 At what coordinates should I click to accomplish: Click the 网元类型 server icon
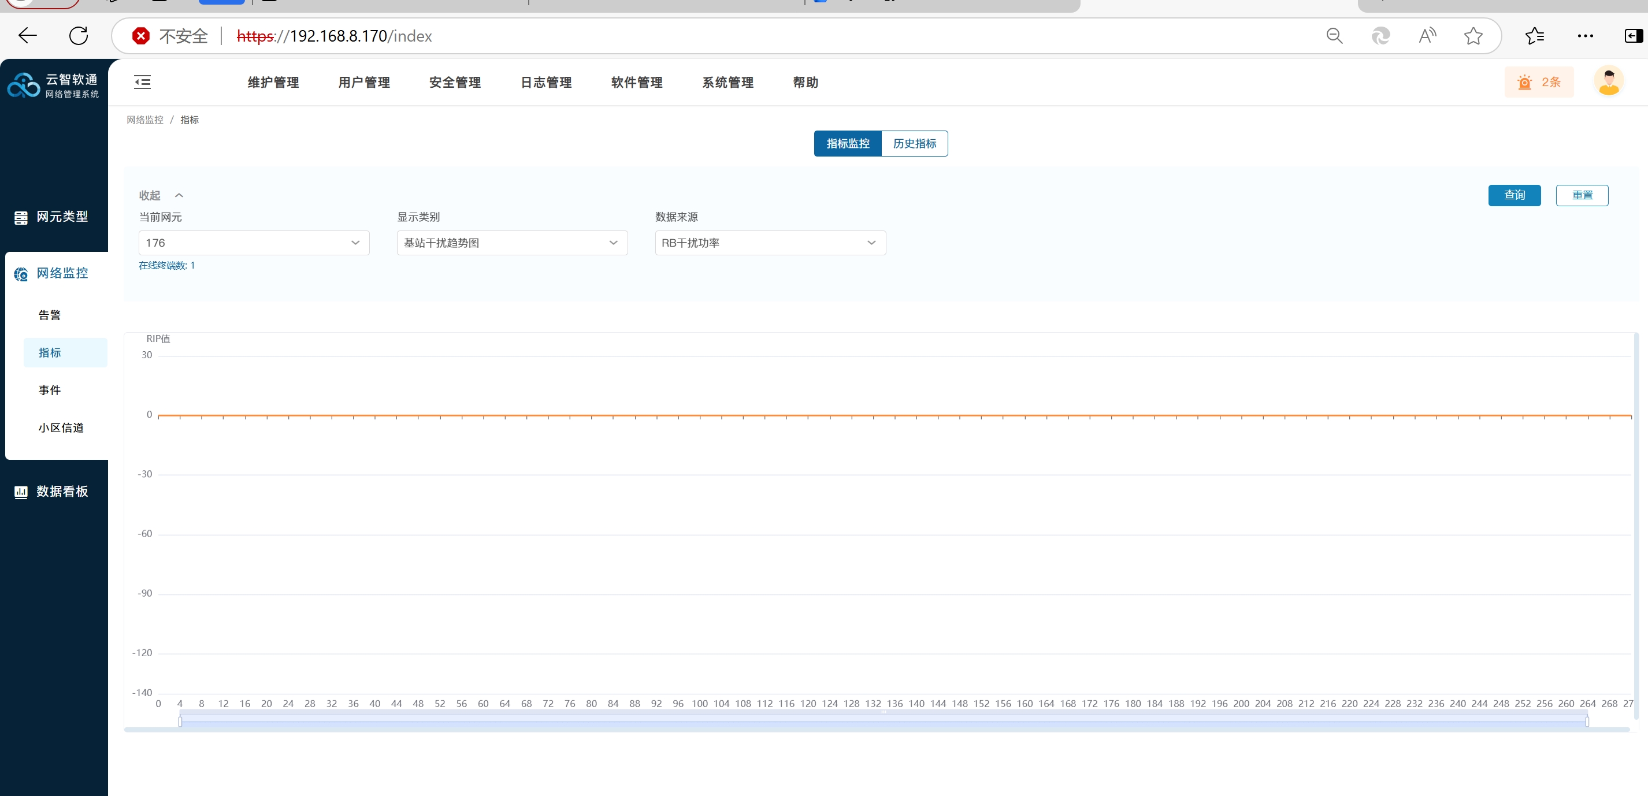(x=21, y=217)
